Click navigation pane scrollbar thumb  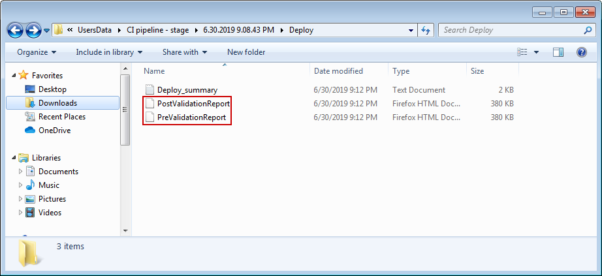(x=125, y=110)
